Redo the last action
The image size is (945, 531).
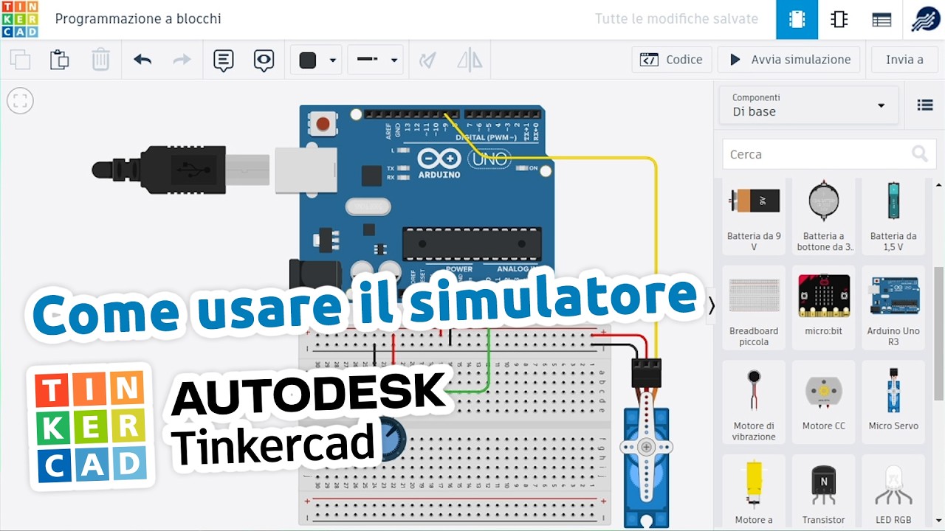182,60
